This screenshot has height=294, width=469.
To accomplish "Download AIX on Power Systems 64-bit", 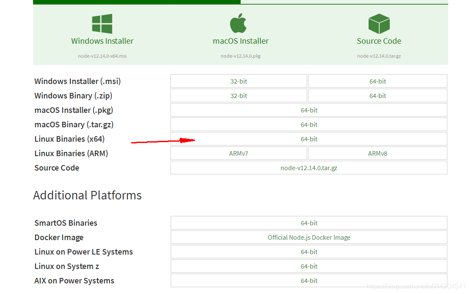I will point(309,280).
